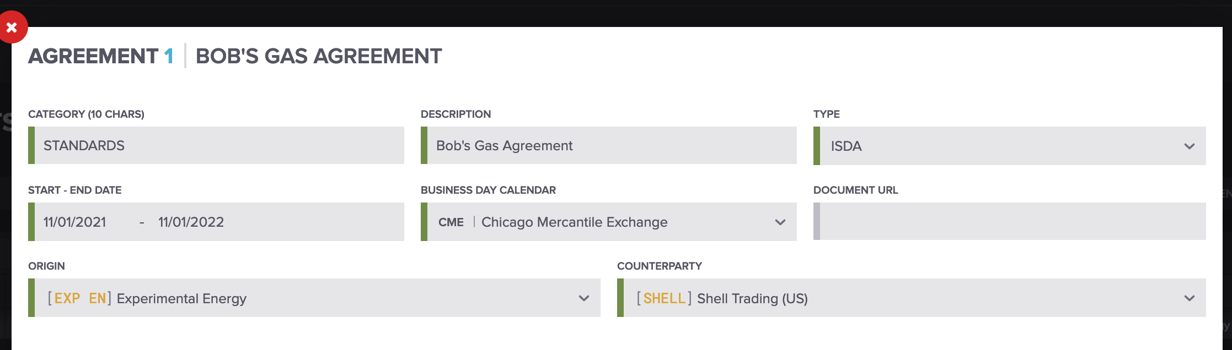Click the EXP EN code tag
Screen dimensions: 1232x350
(80, 298)
